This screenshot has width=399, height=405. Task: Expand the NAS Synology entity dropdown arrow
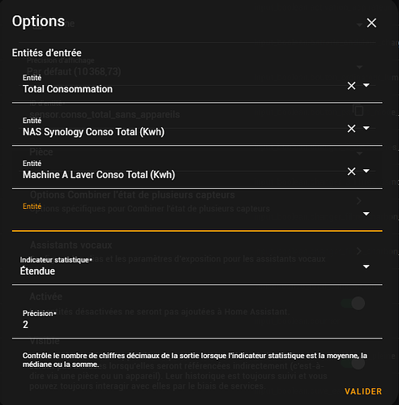(x=367, y=128)
